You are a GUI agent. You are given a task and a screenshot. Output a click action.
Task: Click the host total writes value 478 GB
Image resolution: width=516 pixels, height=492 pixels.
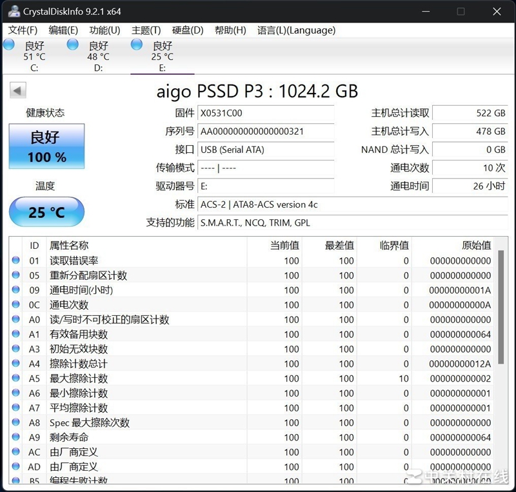(x=470, y=132)
